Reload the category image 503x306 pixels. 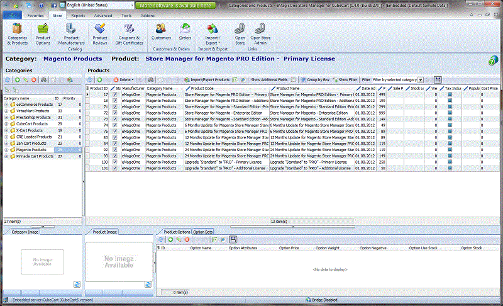click(77, 285)
